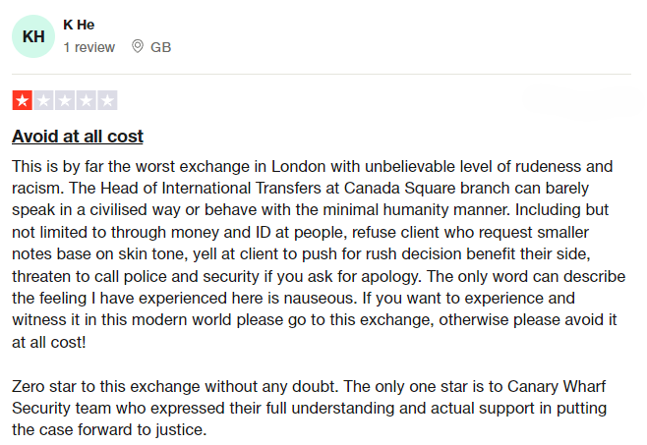Screen dimensions: 647x445
Task: Click the 'Canary Wharf' text in review
Action: (557, 386)
